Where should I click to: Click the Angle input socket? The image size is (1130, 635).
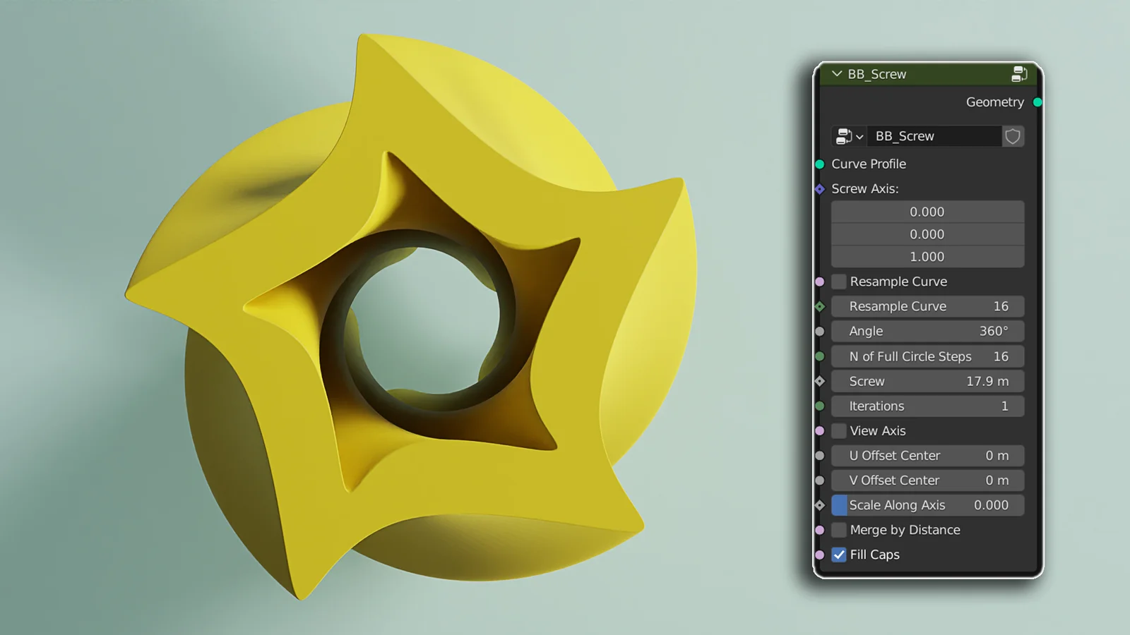pyautogui.click(x=820, y=332)
